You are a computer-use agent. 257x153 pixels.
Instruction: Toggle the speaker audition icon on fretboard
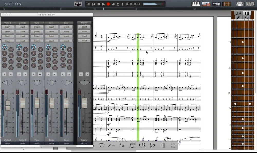pos(246,17)
